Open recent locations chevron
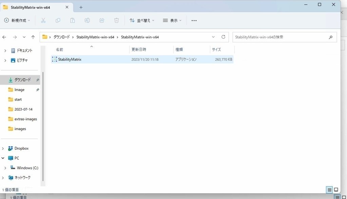 click(x=24, y=37)
